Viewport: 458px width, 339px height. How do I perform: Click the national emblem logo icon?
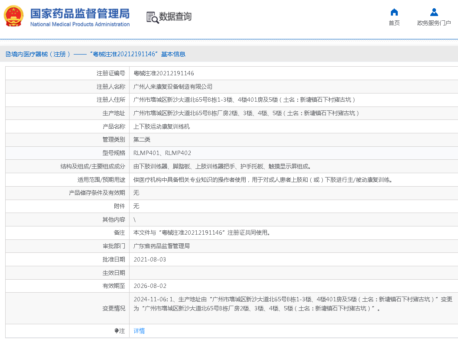point(13,16)
